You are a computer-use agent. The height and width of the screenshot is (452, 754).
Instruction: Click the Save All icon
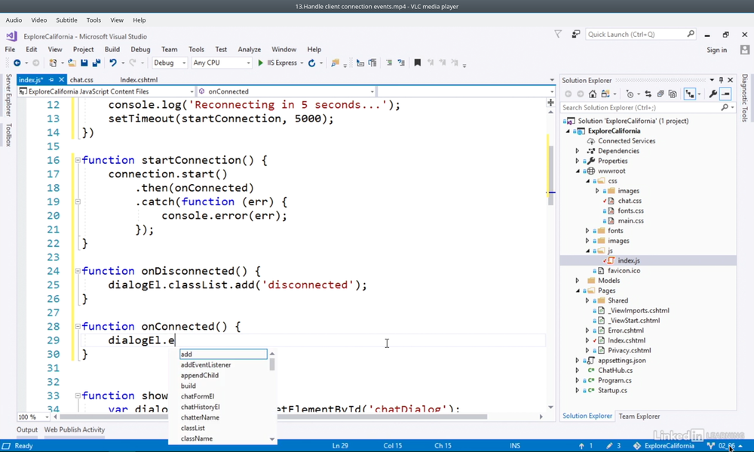coord(97,63)
